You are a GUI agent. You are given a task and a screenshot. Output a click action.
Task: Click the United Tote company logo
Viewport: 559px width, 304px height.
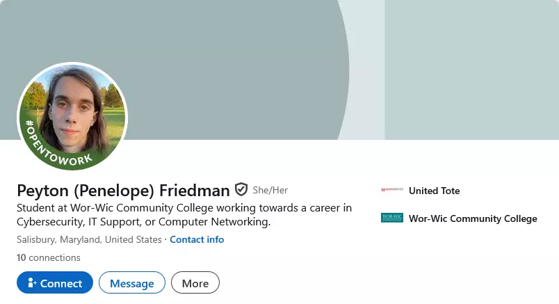point(392,191)
